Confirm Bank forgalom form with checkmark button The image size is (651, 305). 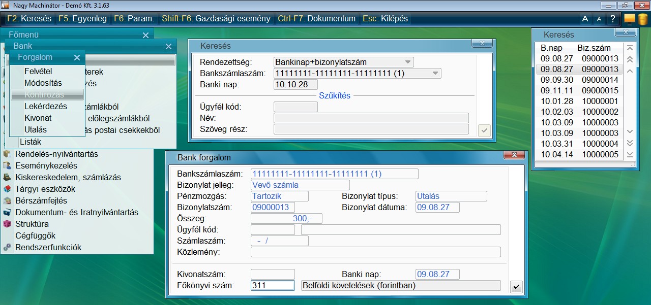516,287
